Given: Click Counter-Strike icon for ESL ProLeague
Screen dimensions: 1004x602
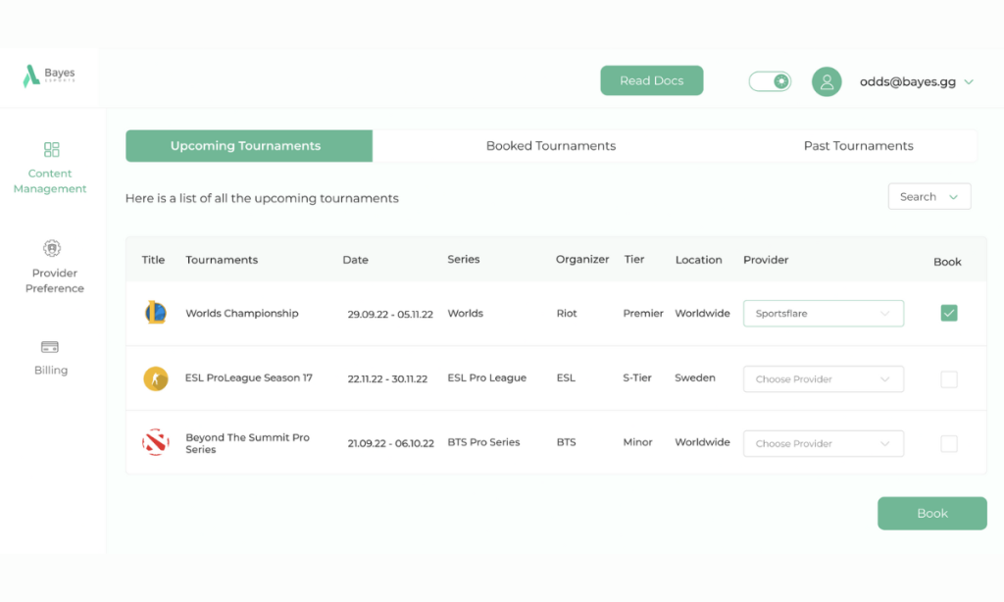Looking at the screenshot, I should coord(156,378).
